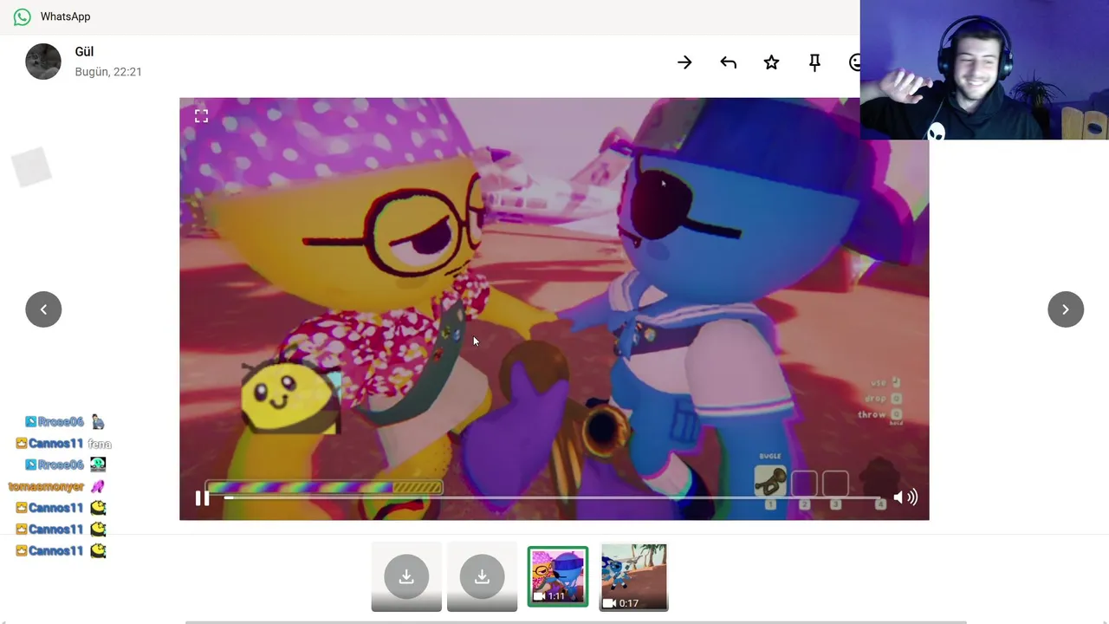Open the 0:17 video thumbnail
Screen dimensions: 1109x624
tap(634, 576)
